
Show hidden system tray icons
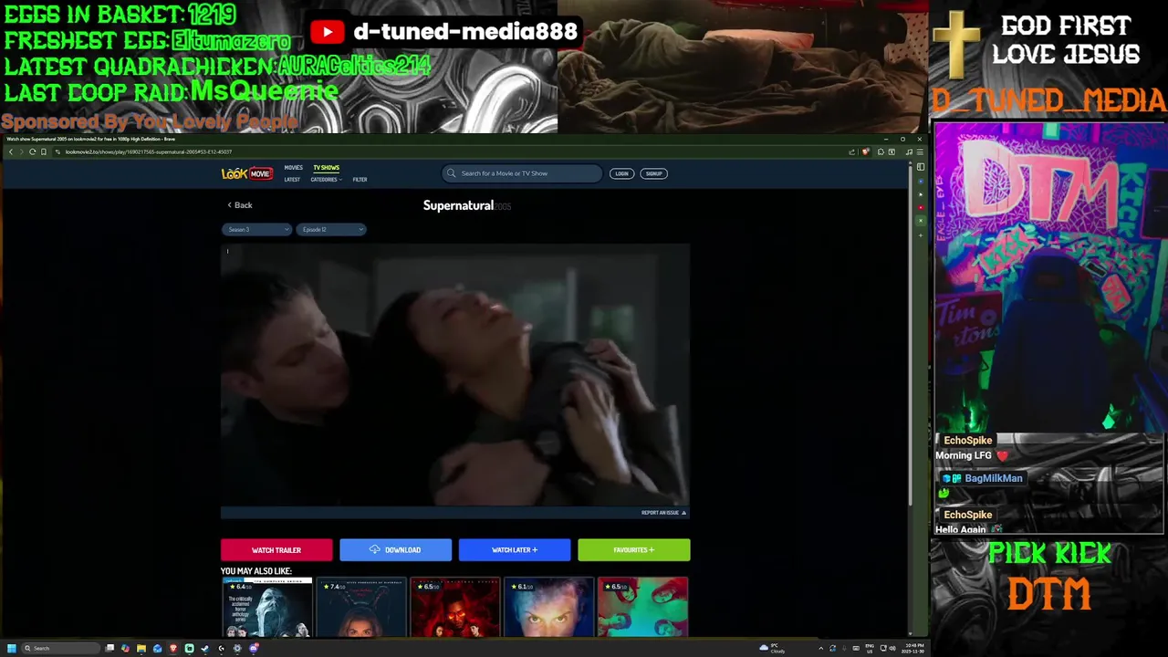pyautogui.click(x=821, y=648)
